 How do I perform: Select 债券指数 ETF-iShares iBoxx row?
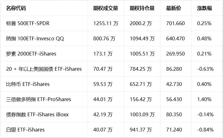tap(37, 114)
